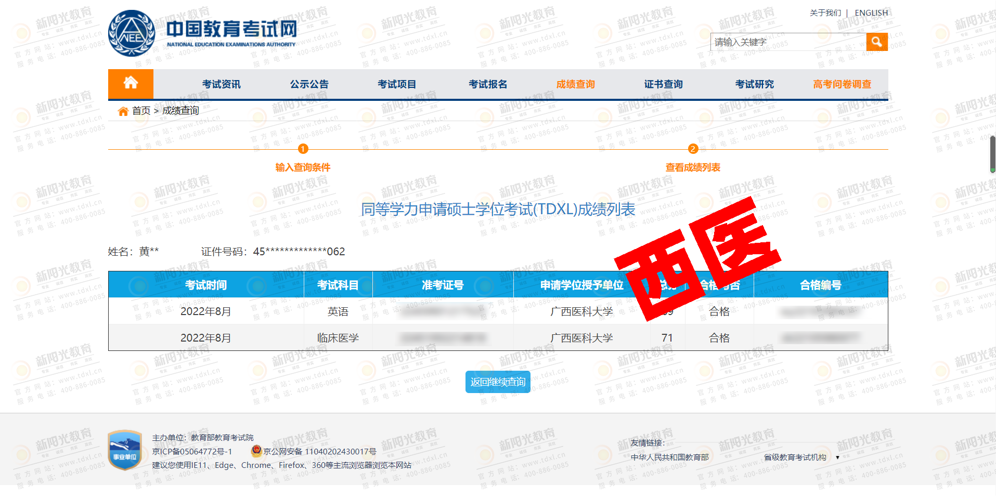The width and height of the screenshot is (996, 496).
Task: Open the 省级教育考试机构 dropdown
Action: click(x=801, y=458)
